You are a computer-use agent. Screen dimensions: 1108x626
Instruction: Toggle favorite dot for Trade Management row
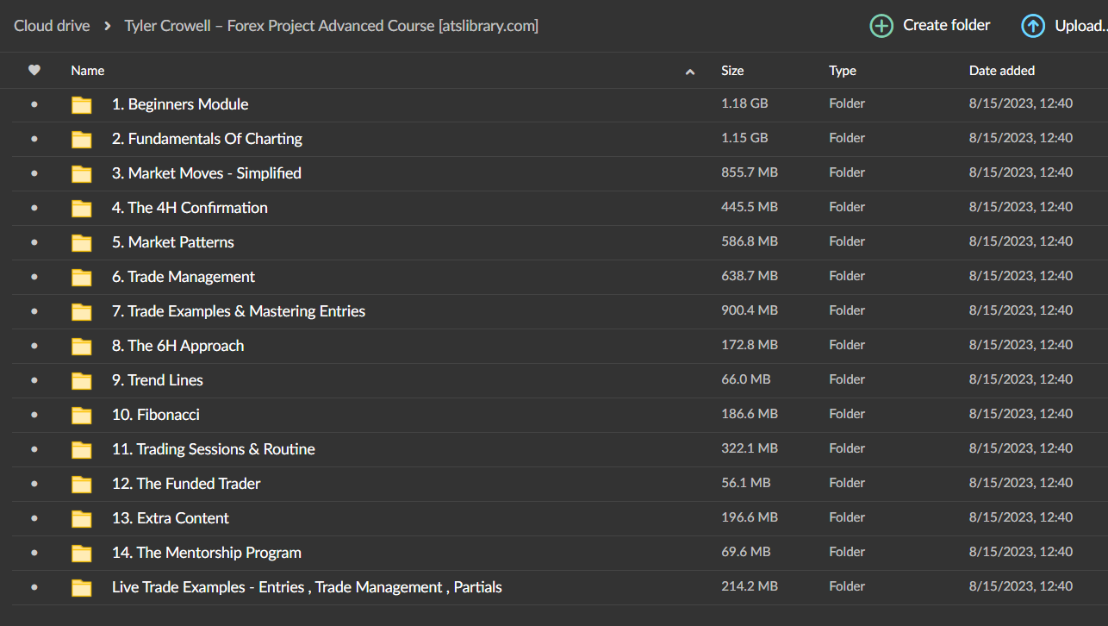pyautogui.click(x=34, y=277)
